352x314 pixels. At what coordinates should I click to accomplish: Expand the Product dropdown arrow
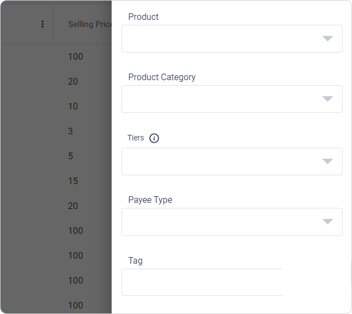pos(327,39)
